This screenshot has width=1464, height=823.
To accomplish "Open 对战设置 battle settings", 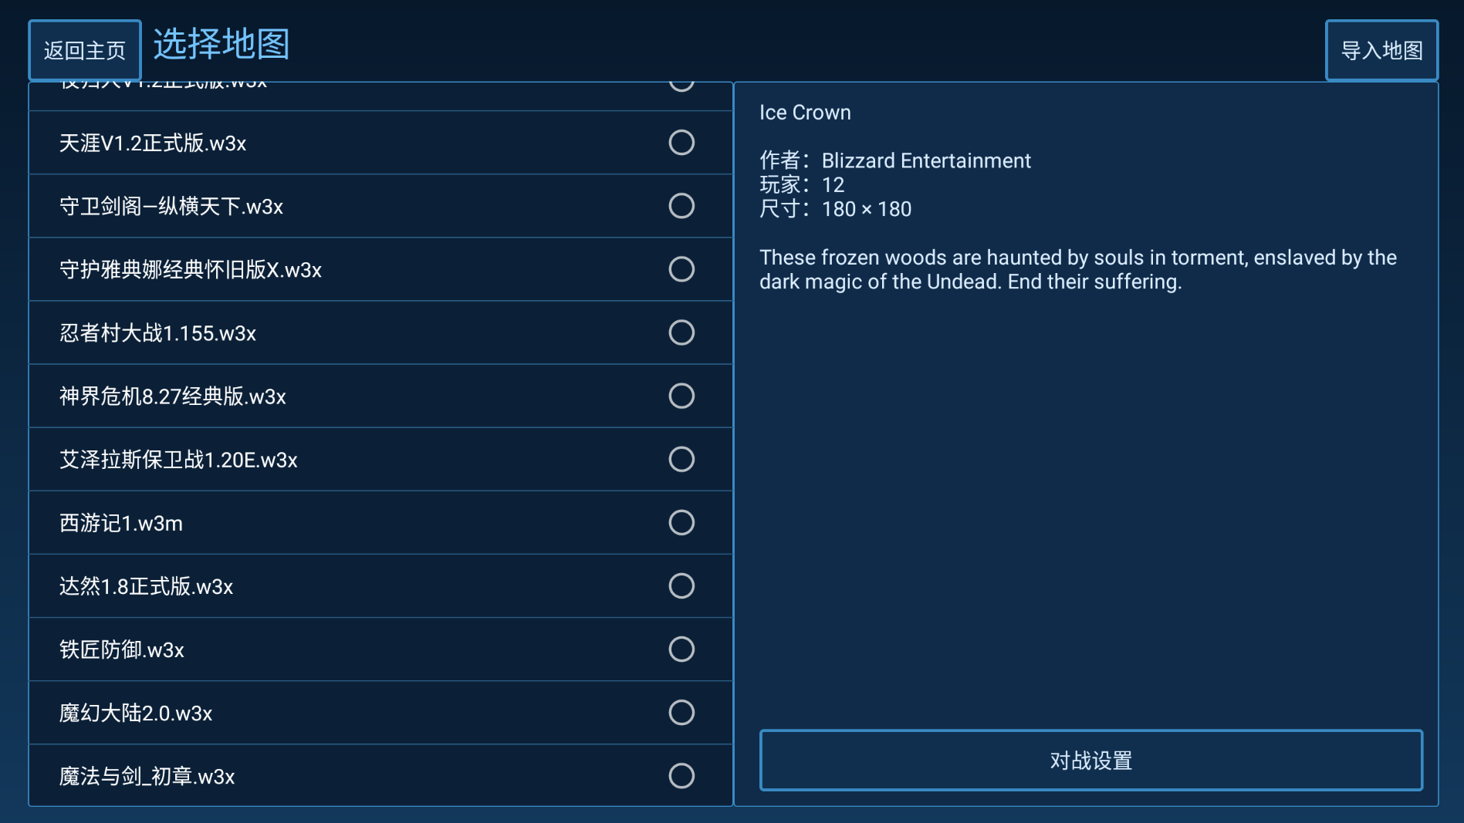I will tap(1091, 760).
